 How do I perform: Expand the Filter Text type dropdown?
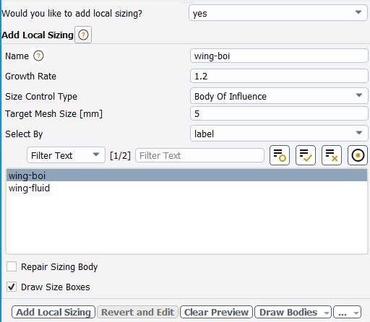[66, 155]
